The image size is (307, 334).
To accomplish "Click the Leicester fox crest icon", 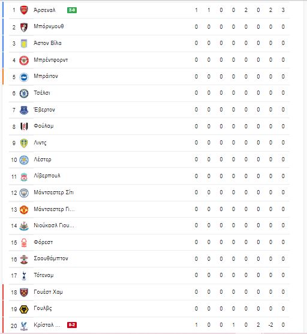I will click(24, 160).
